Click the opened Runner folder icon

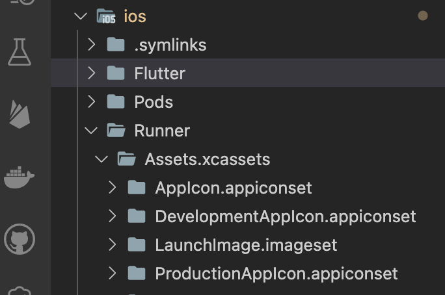pyautogui.click(x=116, y=130)
